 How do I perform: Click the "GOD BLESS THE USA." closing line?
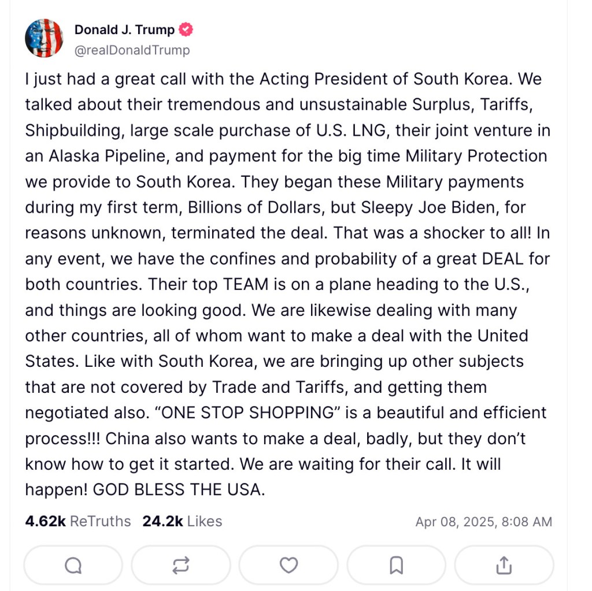(179, 489)
